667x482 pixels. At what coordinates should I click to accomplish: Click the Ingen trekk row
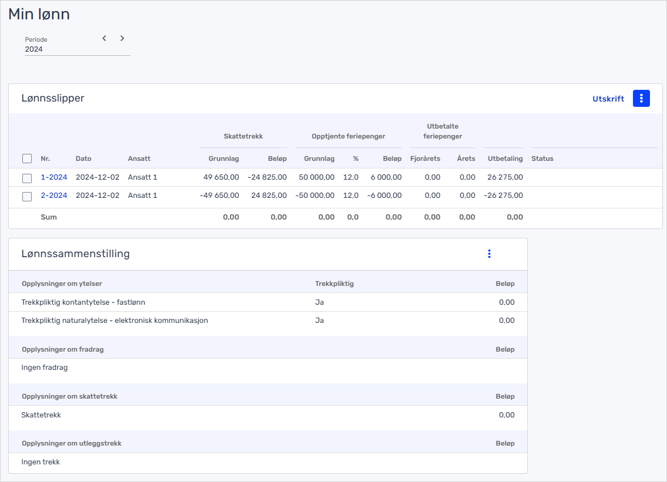click(268, 462)
